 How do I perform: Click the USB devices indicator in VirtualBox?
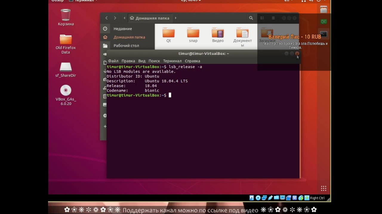(x=270, y=198)
